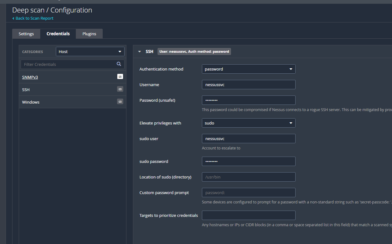
Task: Click the sudo user field
Action: tap(248, 139)
